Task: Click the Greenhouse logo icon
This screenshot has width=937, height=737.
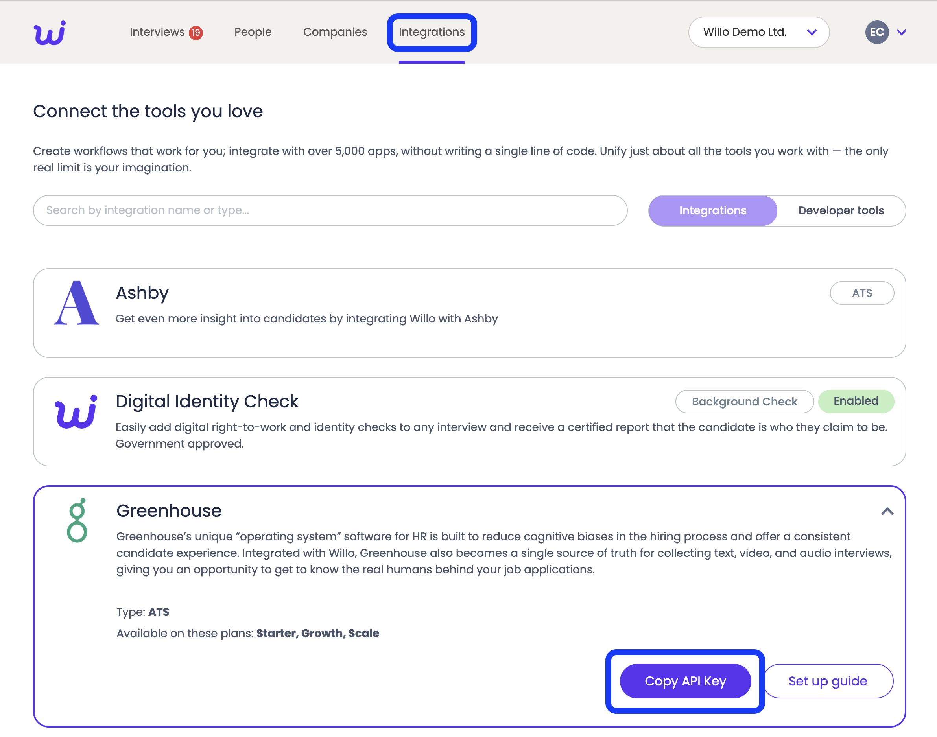Action: [x=77, y=520]
